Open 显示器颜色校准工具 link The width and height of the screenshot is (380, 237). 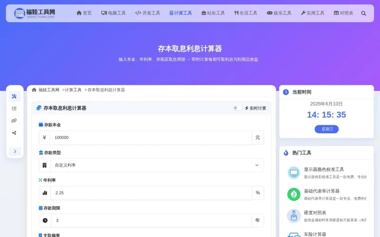pos(324,169)
